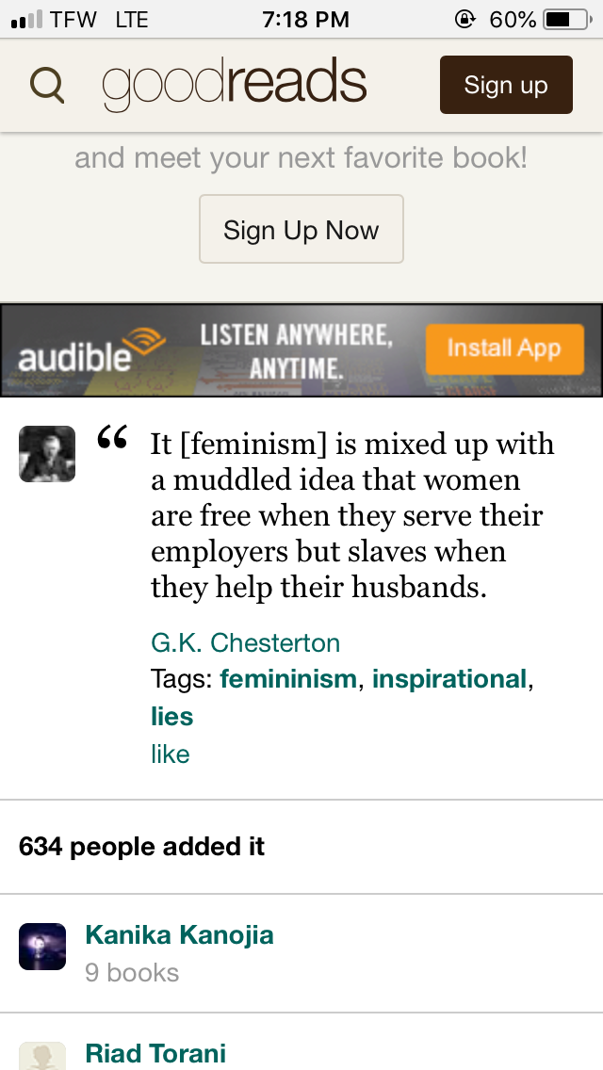Open Kanika Kanojia's profile avatar
This screenshot has width=603, height=1070.
[x=42, y=947]
